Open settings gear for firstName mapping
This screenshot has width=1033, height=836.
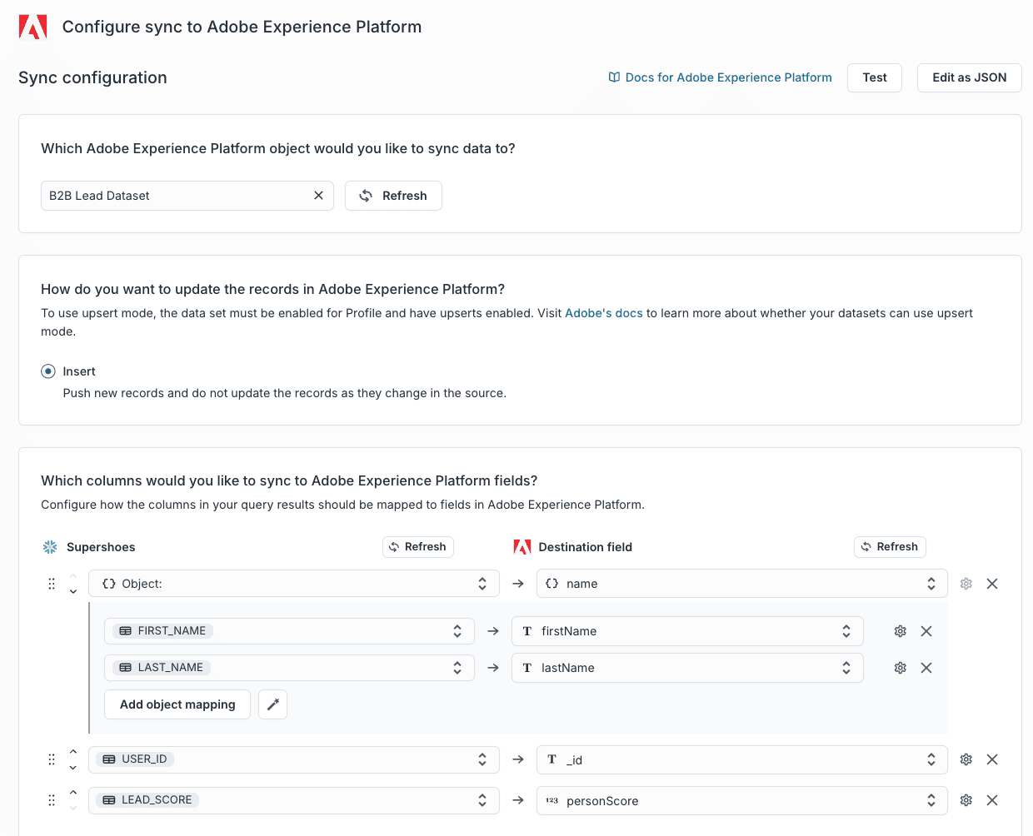[900, 631]
